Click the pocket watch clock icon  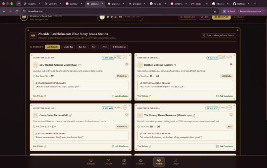[102, 17]
